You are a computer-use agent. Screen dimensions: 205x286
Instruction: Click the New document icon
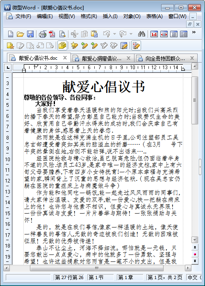[x=11, y=34]
